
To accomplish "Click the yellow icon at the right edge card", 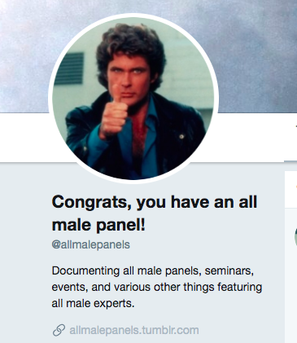I will [x=296, y=187].
